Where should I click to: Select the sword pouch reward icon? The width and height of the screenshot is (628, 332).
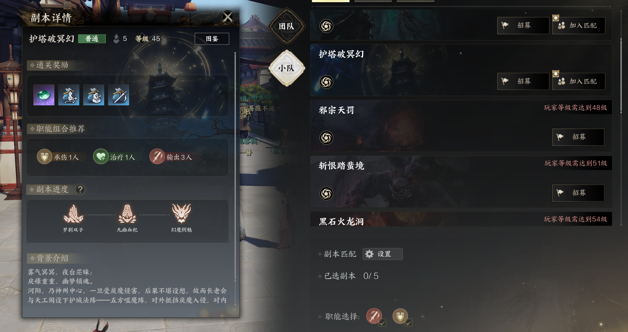coord(119,95)
